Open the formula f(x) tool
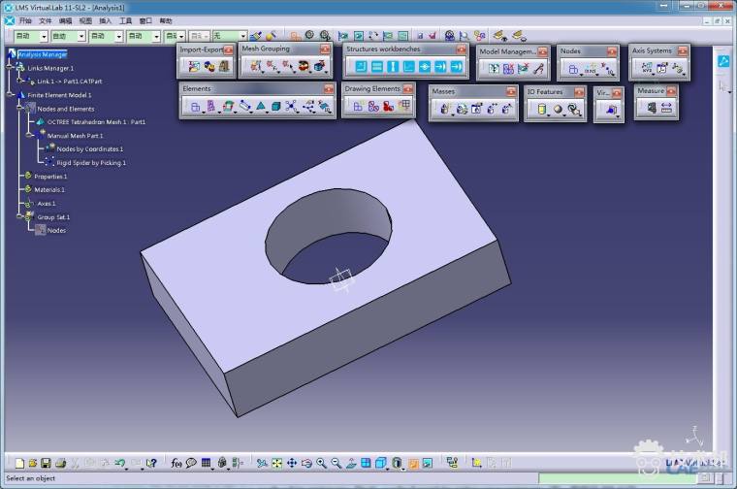Viewport: 737px width, 489px height. (176, 464)
